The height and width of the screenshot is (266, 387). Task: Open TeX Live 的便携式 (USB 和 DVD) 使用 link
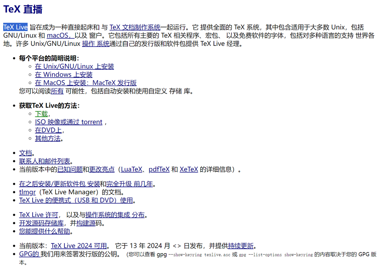76,200
